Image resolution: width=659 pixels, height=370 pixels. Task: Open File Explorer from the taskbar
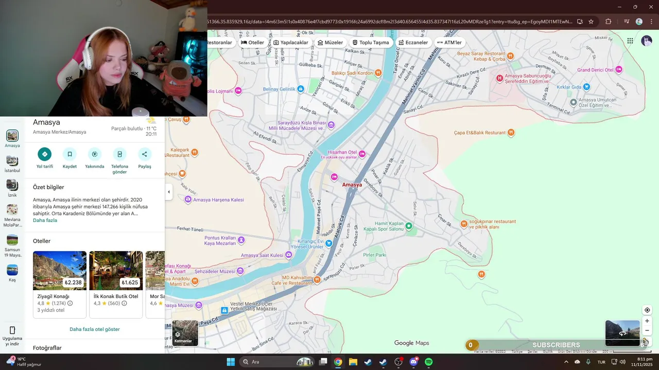[353, 362]
